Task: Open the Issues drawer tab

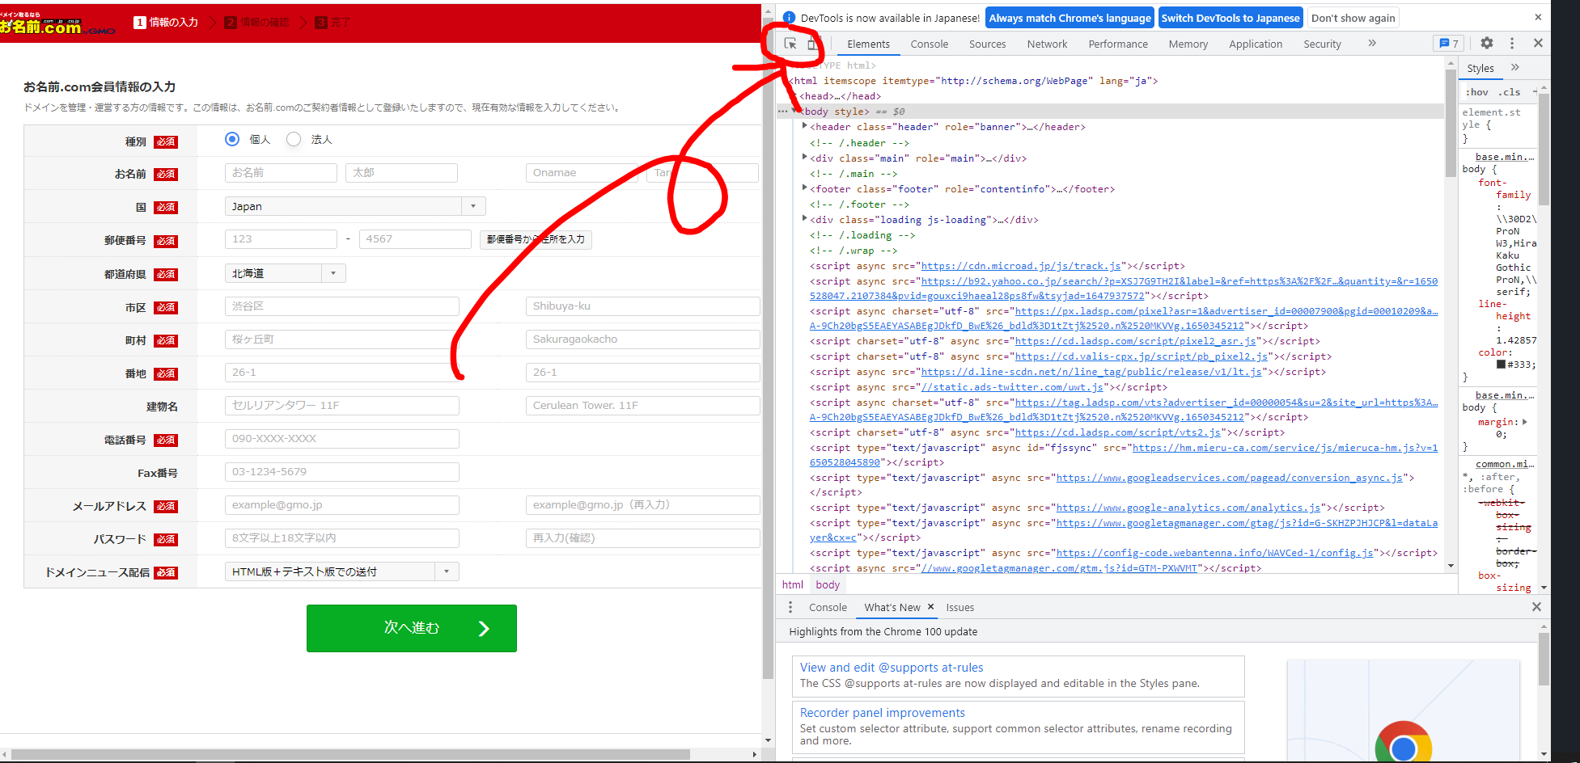Action: coord(959,607)
